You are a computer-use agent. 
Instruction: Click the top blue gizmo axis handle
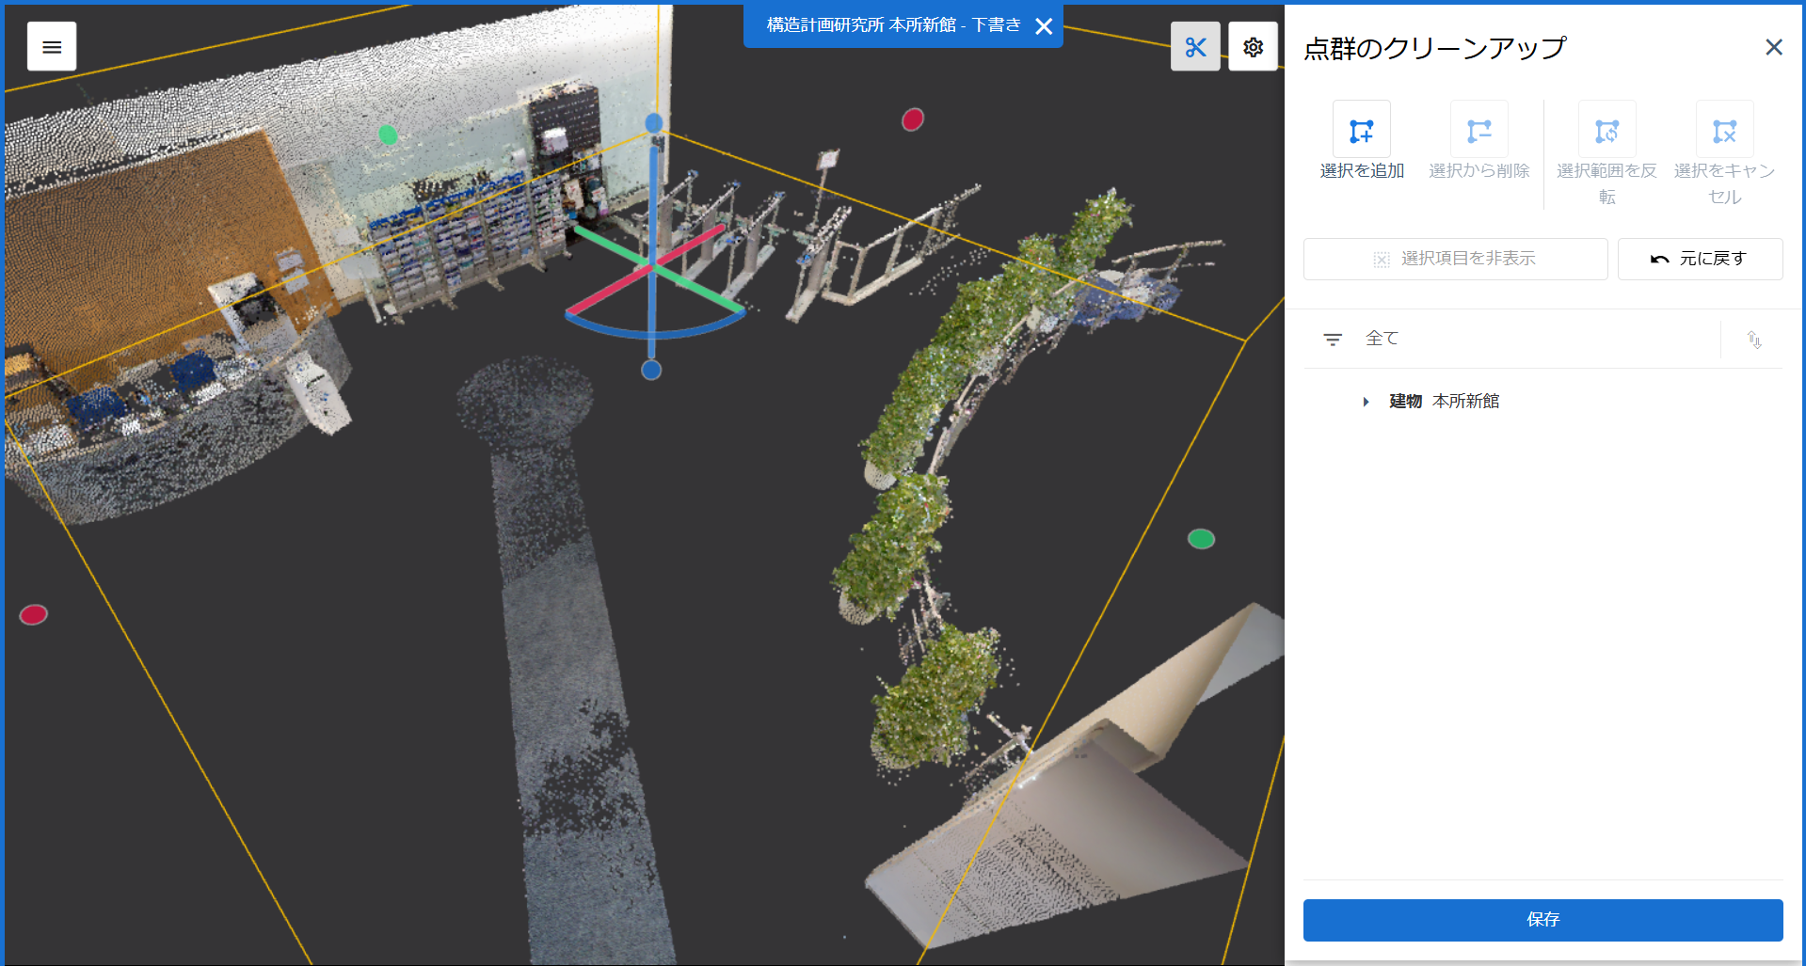point(654,123)
